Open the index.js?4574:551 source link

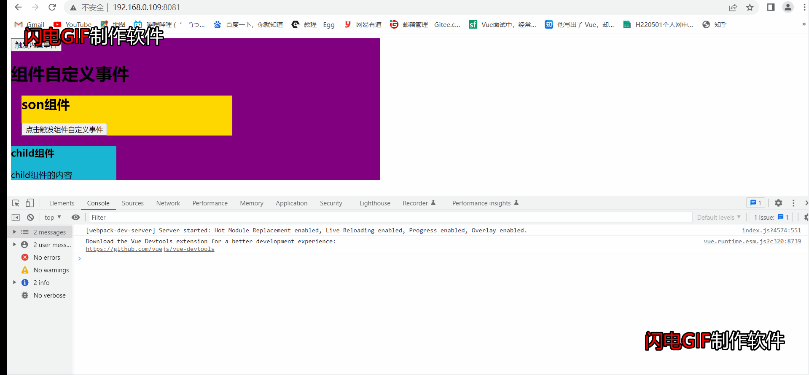tap(771, 231)
